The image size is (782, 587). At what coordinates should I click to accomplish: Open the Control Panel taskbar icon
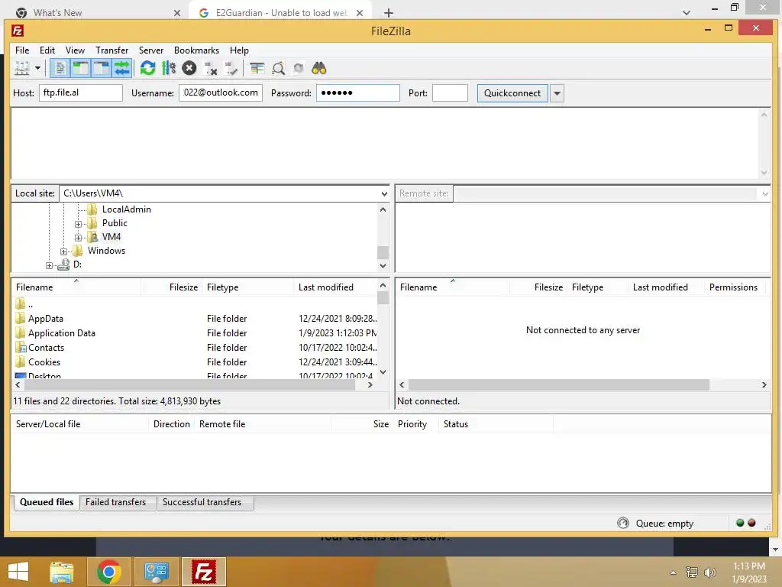(156, 572)
